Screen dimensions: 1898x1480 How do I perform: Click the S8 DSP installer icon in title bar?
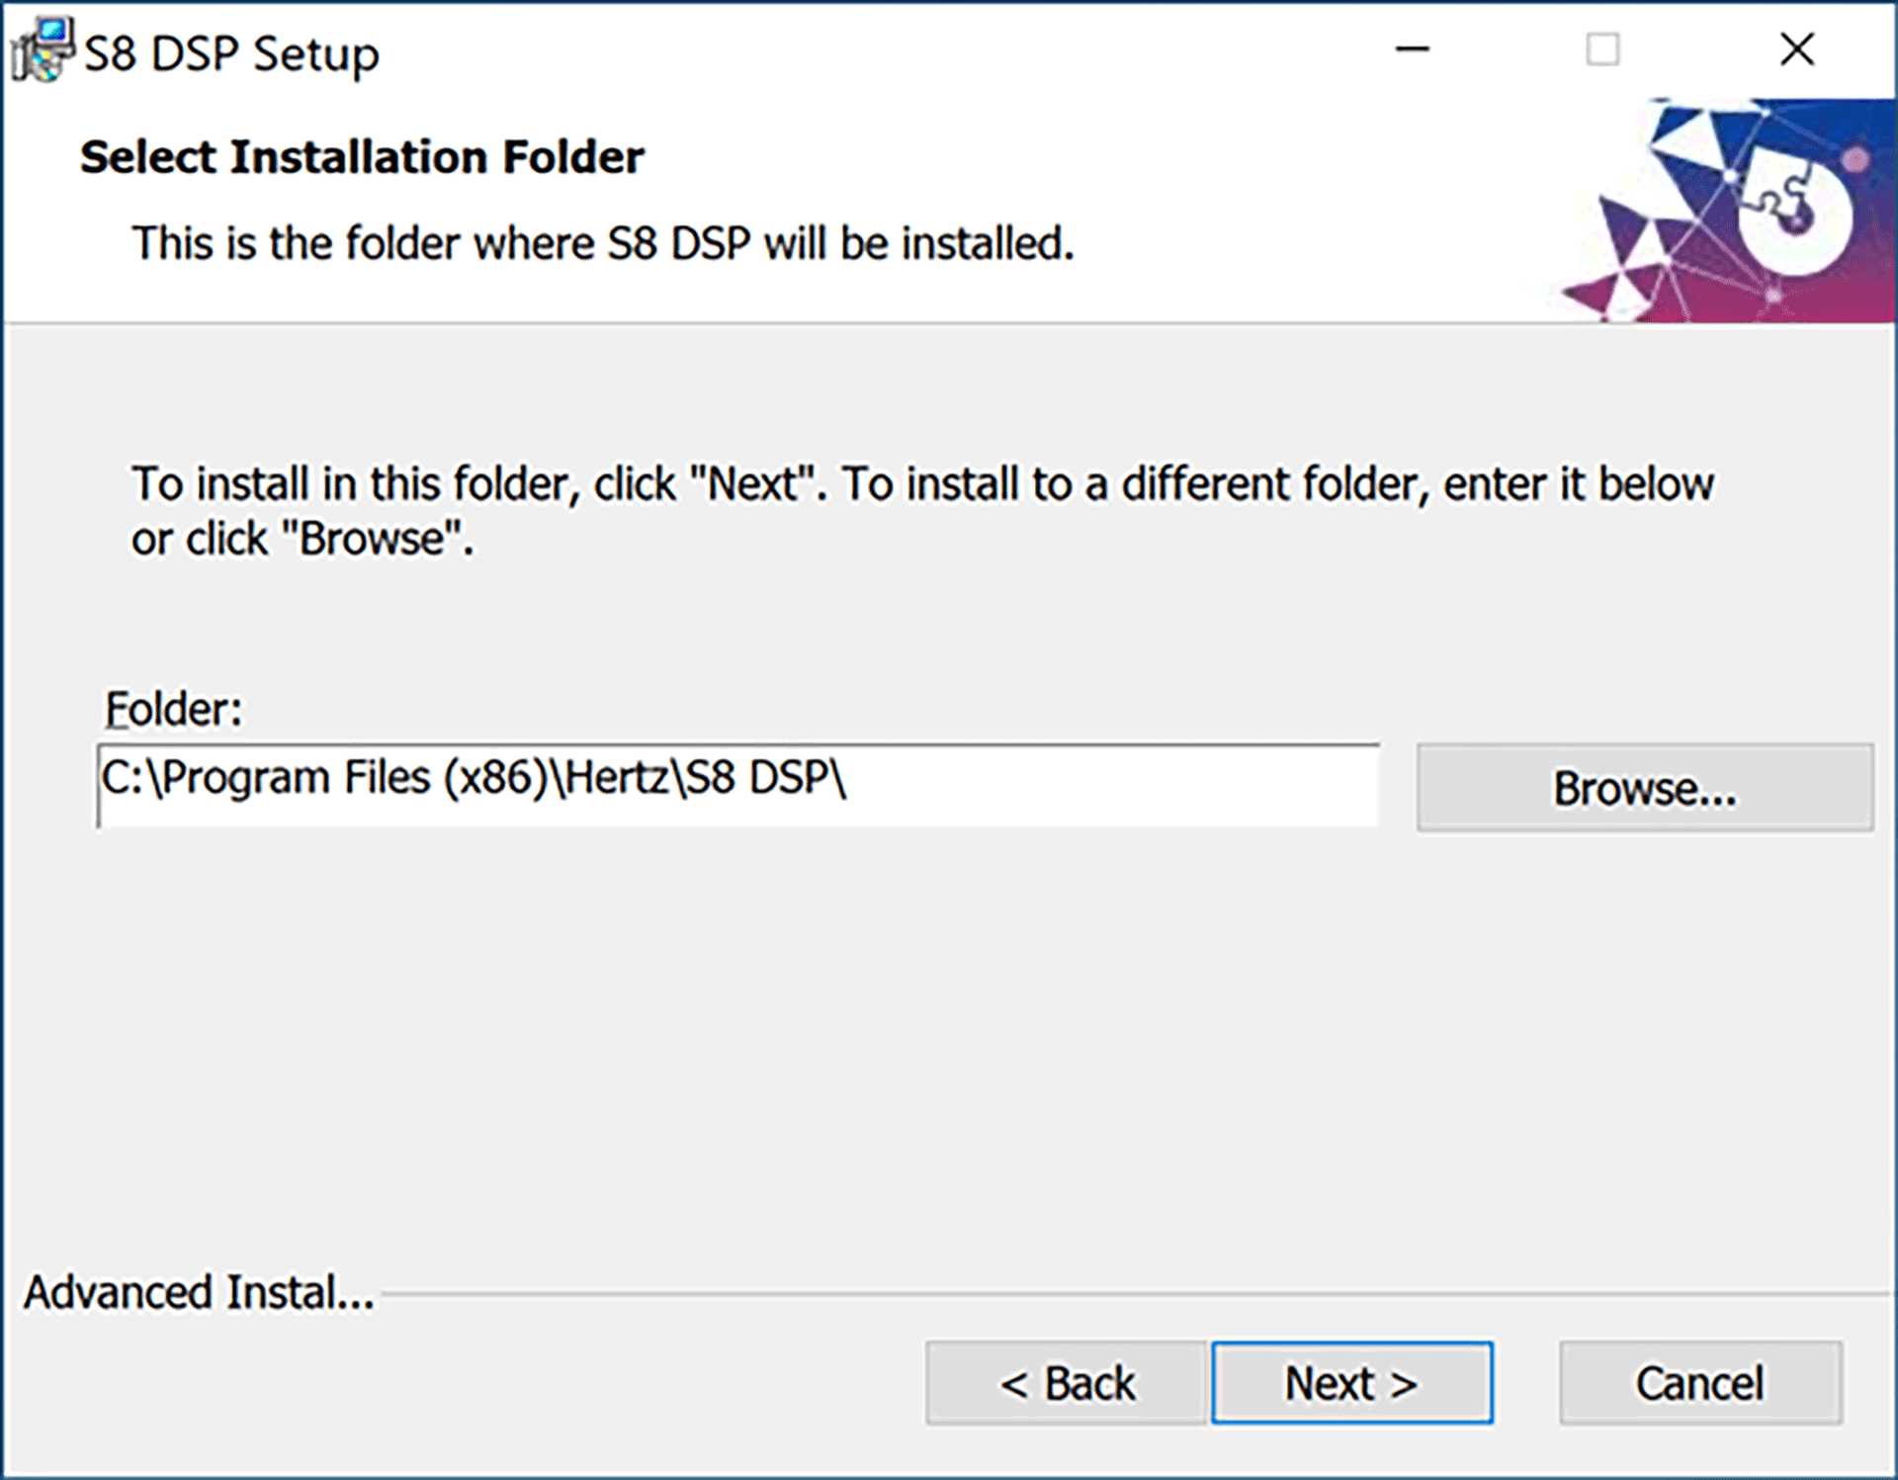click(x=42, y=49)
